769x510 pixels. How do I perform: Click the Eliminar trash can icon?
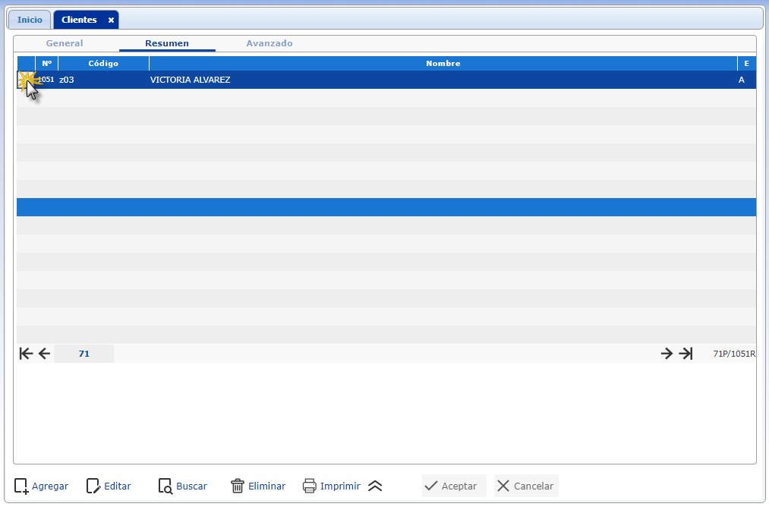click(238, 486)
